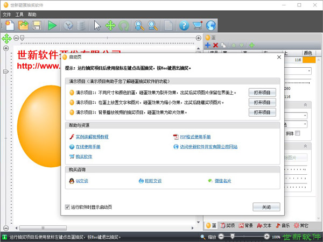Save project with floppy disk icon

37,25
